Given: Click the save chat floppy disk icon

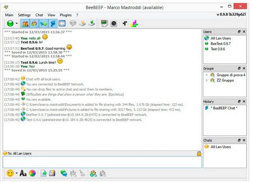Looking at the screenshot, I should (52, 173).
